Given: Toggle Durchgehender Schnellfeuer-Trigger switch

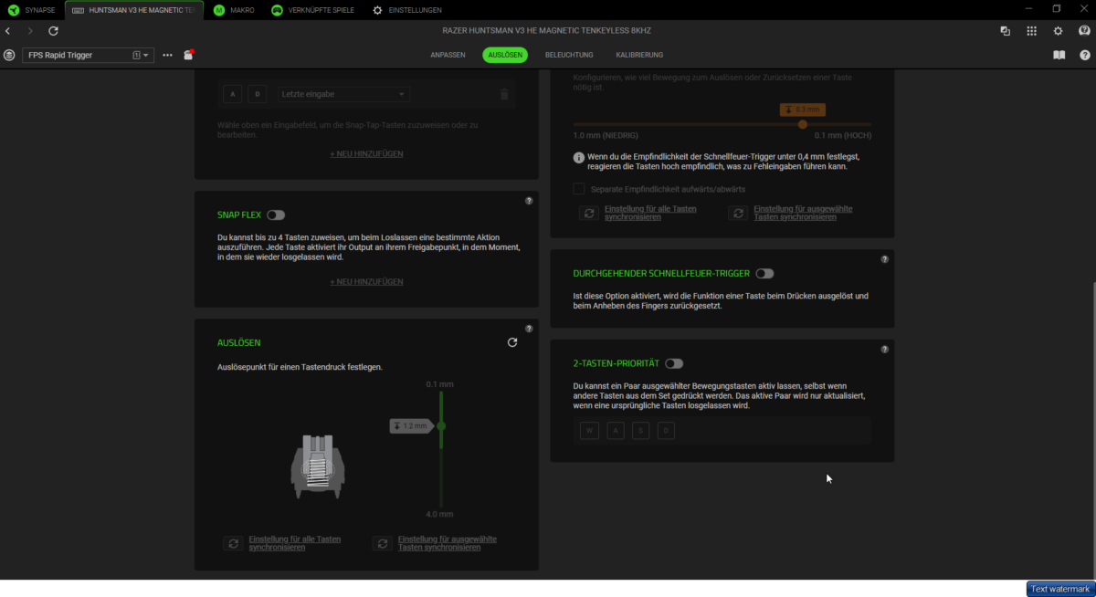Looking at the screenshot, I should point(764,273).
